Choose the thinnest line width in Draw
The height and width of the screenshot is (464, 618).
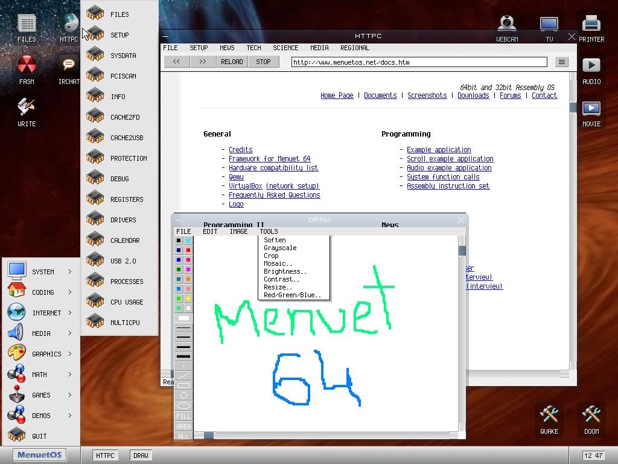(183, 328)
